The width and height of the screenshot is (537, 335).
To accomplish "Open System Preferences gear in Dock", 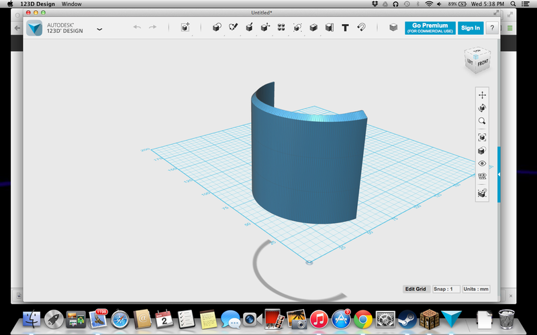I will pos(385,320).
